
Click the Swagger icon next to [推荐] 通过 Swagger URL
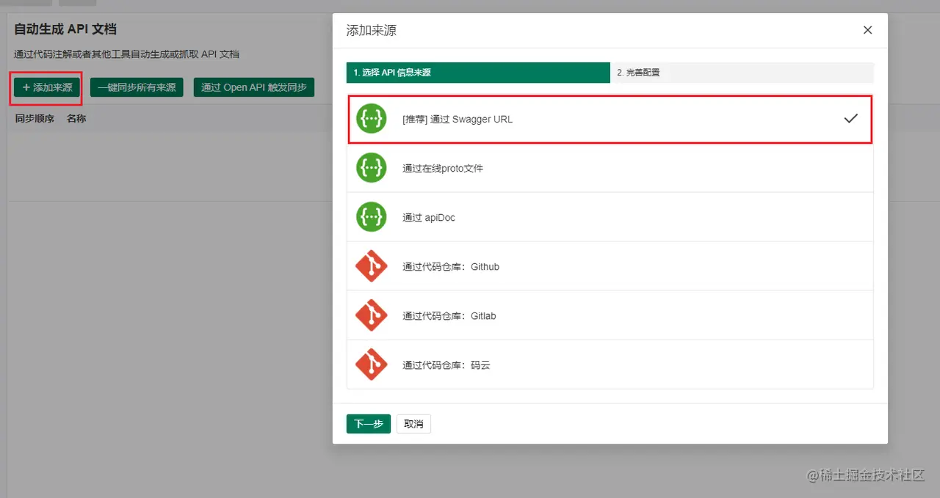pos(371,117)
